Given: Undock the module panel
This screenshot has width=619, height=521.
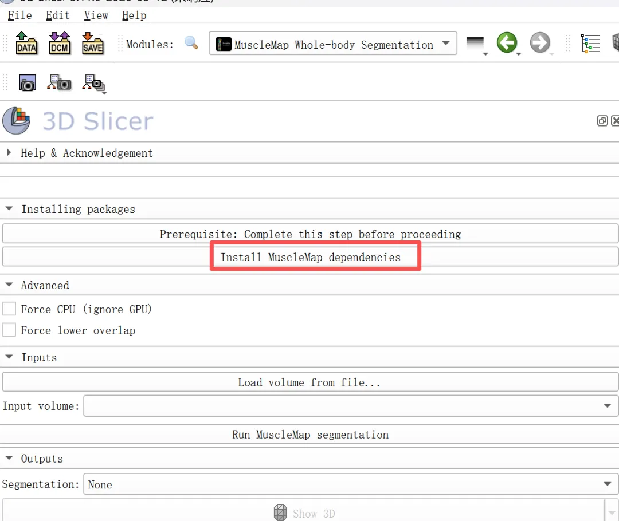Looking at the screenshot, I should pyautogui.click(x=602, y=121).
